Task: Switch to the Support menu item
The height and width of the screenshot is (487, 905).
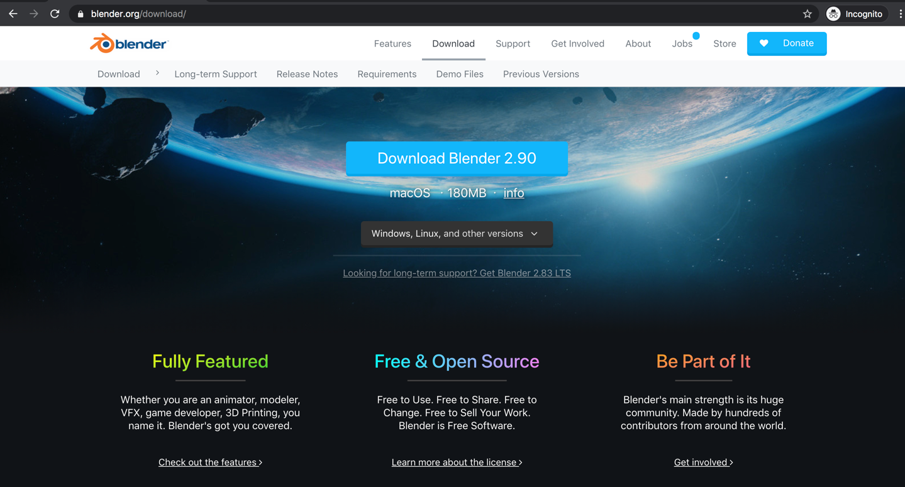Action: [x=513, y=43]
